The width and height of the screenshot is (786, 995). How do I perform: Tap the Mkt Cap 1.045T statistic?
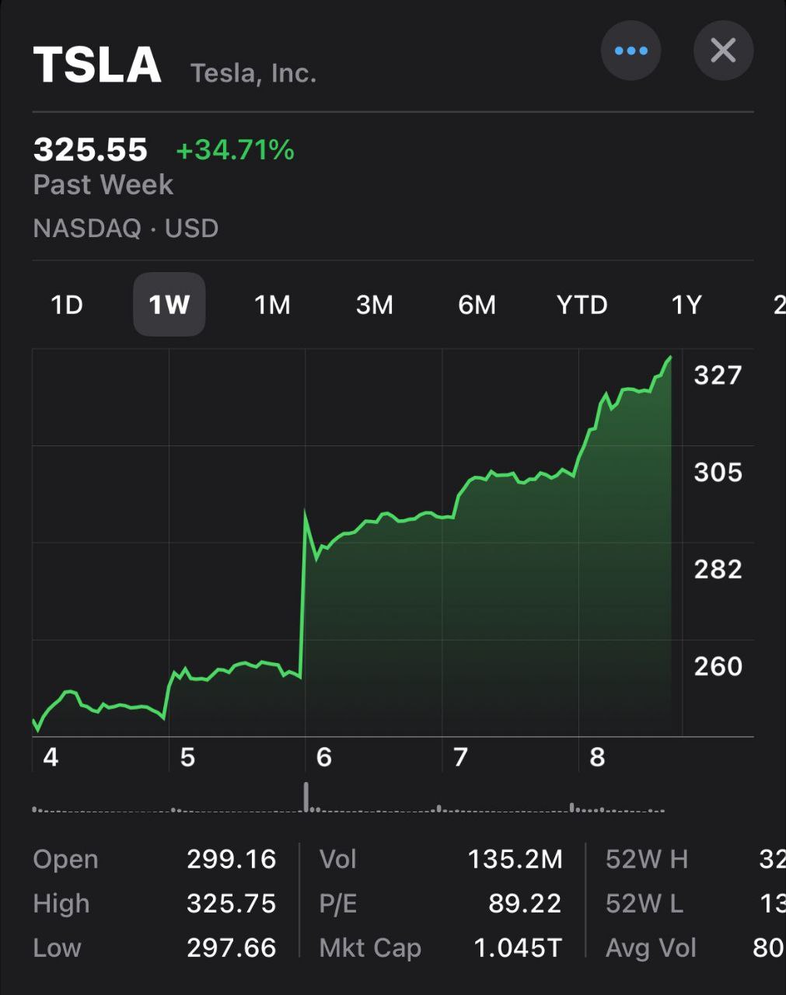point(440,948)
